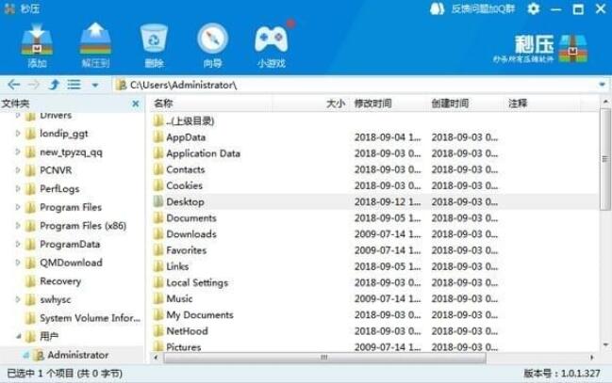Click the My Documents folder icon
Image resolution: width=612 pixels, height=383 pixels.
[x=158, y=315]
